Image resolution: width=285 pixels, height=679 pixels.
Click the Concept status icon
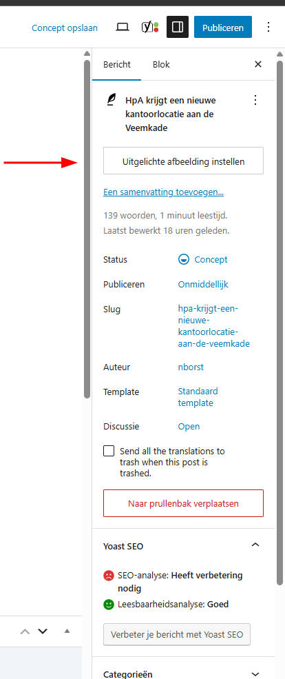click(184, 259)
